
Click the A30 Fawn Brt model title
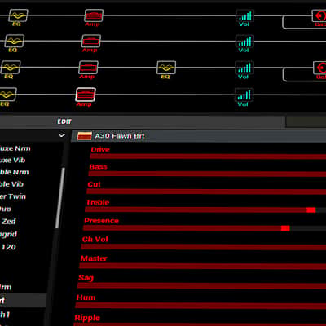click(120, 136)
